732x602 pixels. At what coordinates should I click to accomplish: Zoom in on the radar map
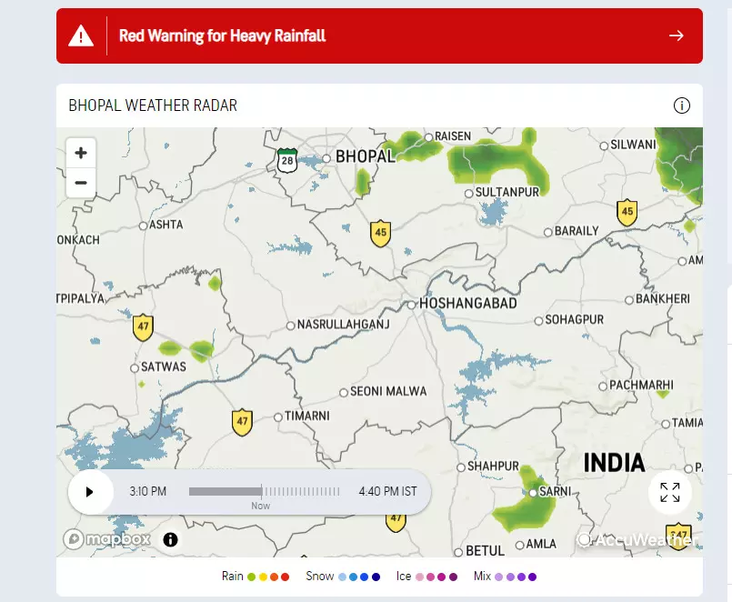pyautogui.click(x=81, y=153)
